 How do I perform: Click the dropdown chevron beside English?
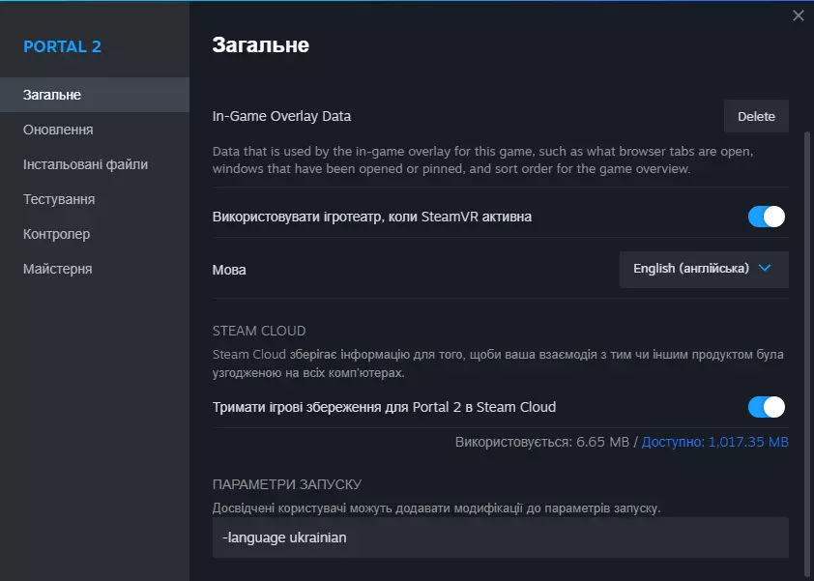(x=766, y=269)
